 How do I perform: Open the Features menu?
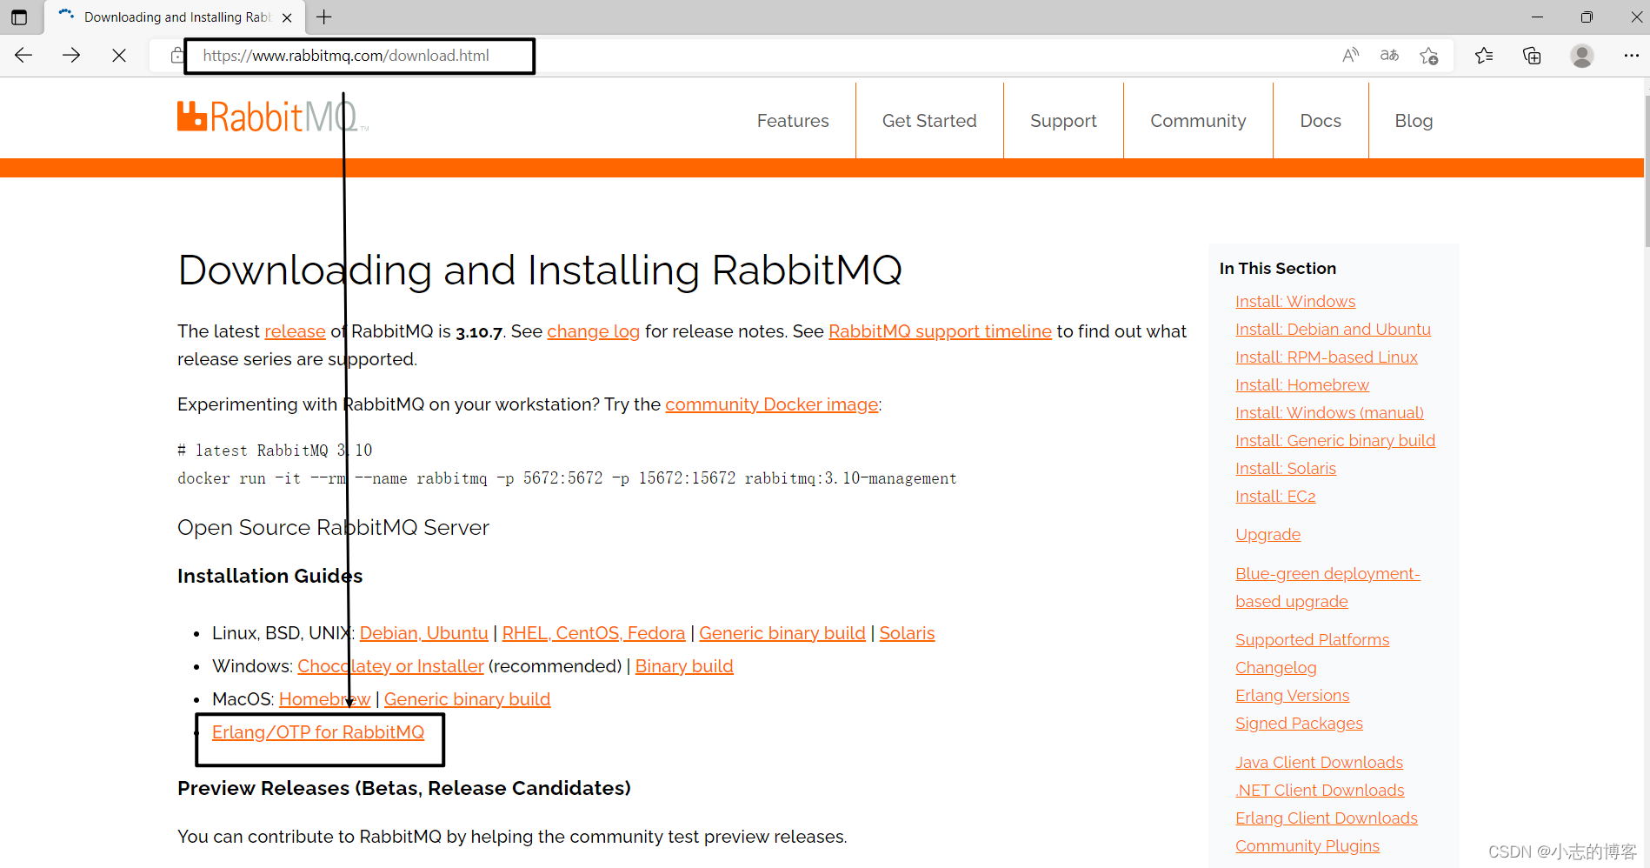tap(793, 121)
